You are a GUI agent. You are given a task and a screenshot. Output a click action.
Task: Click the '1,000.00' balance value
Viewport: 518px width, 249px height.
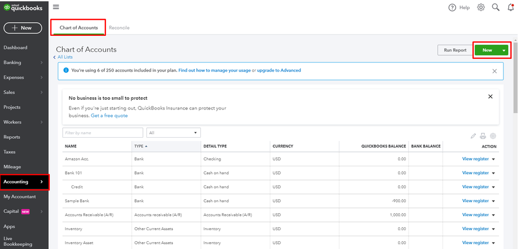point(398,215)
